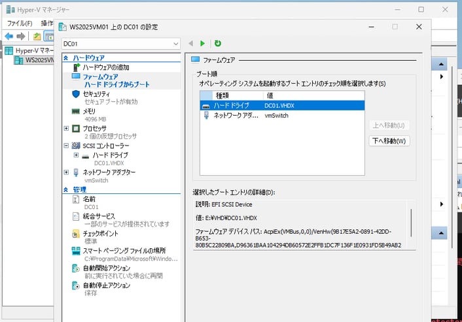Select Hyper-V マネージャー root tree node
The image size is (462, 322).
tap(35, 50)
